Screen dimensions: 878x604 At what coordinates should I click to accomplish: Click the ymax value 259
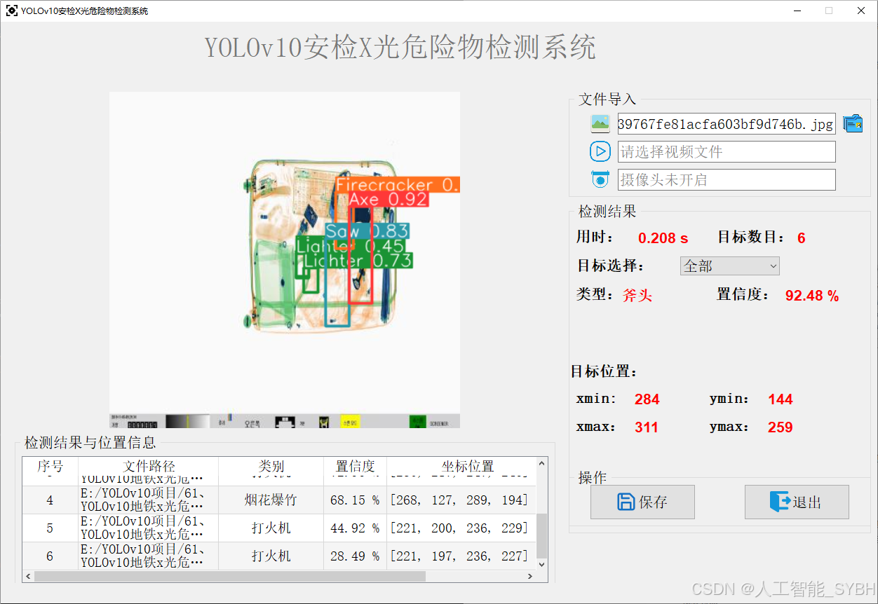[x=780, y=427]
